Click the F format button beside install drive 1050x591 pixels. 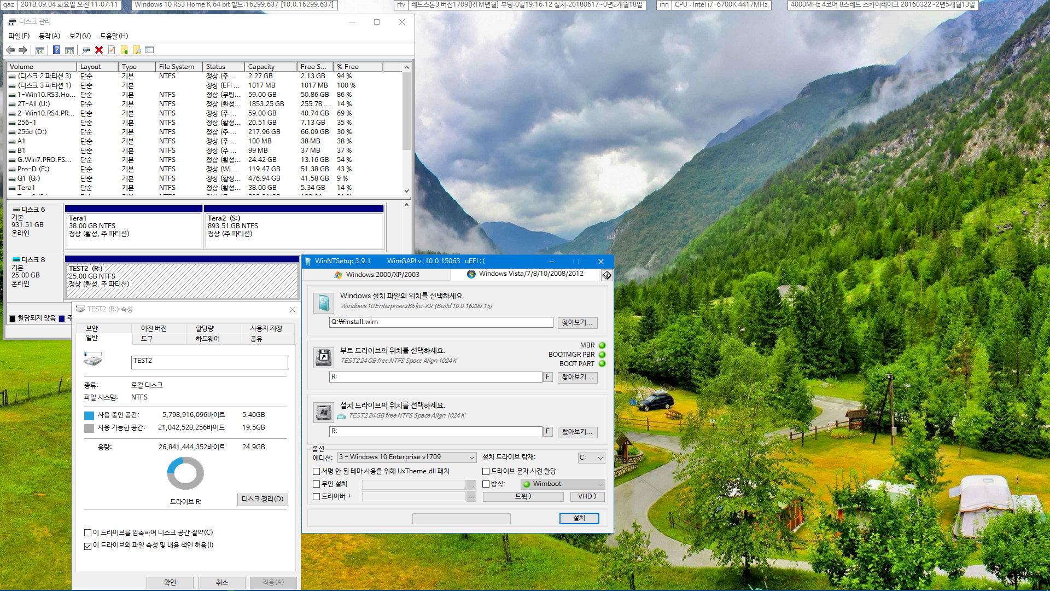coord(547,432)
